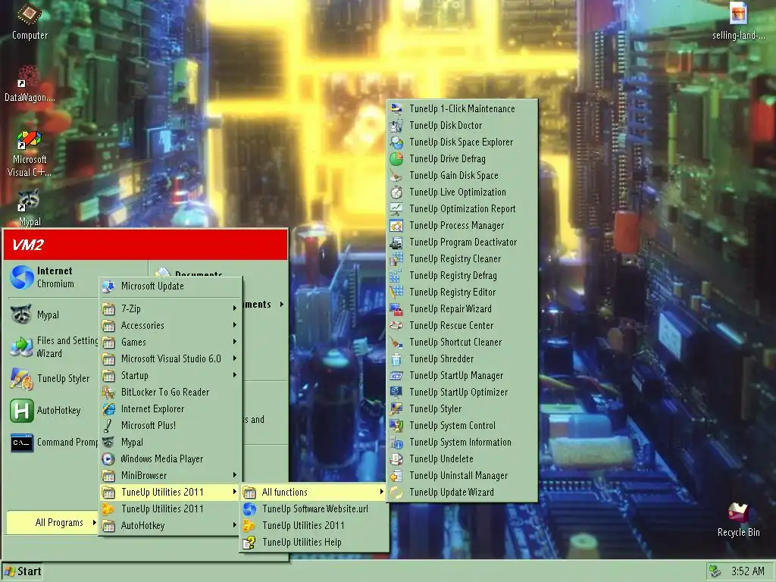The image size is (776, 582).
Task: Click TuneUp Gain Disk Space icon
Action: click(x=396, y=176)
